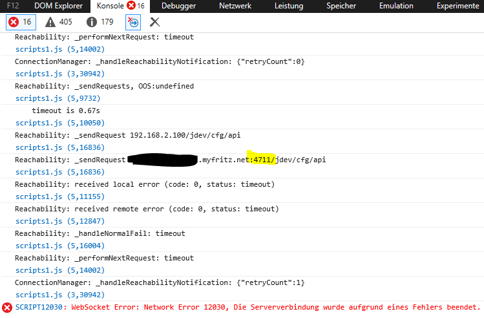The width and height of the screenshot is (484, 318).
Task: Toggle the errors filter showing 16
Action: pos(21,22)
